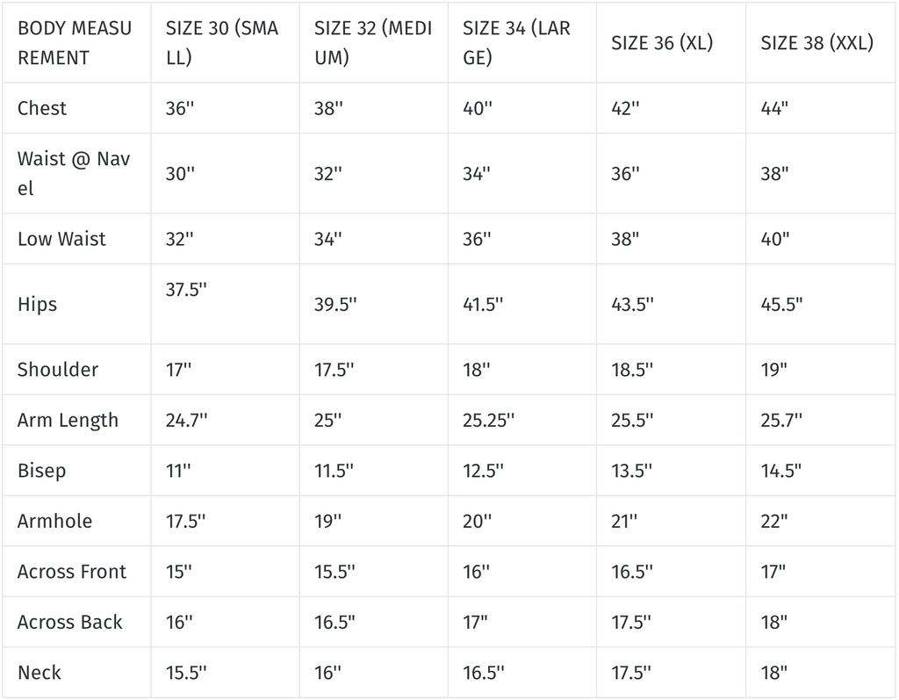This screenshot has width=899, height=700.
Task: Click the SIZE 36 (XL) column header
Action: click(x=661, y=43)
